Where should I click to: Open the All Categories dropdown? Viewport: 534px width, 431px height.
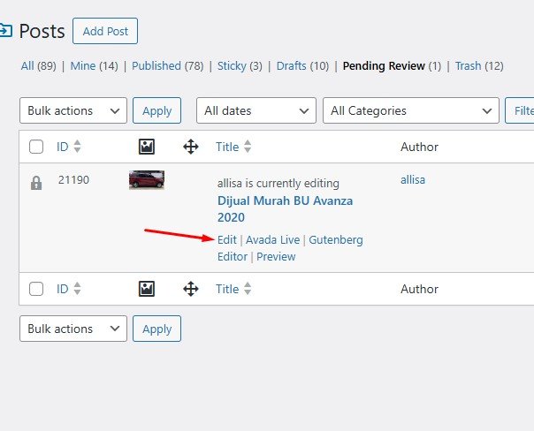(411, 111)
